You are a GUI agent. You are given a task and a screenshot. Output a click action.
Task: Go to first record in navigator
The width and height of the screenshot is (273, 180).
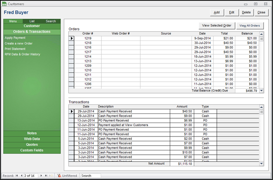[x=17, y=176]
